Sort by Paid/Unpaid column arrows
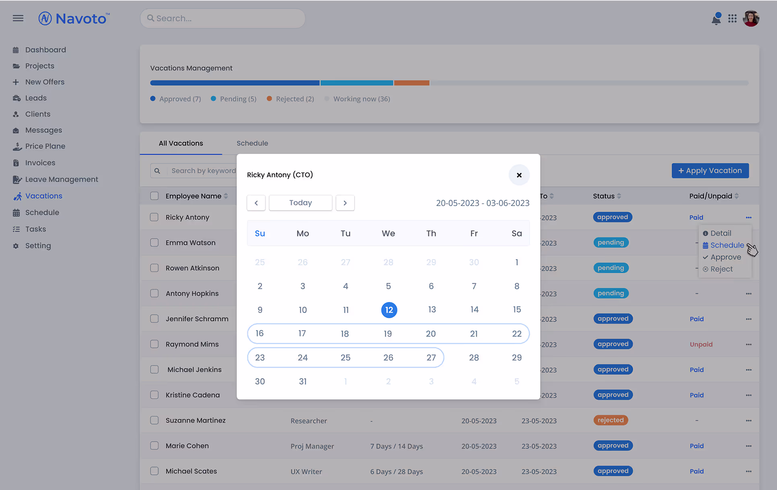777x490 pixels. (736, 196)
